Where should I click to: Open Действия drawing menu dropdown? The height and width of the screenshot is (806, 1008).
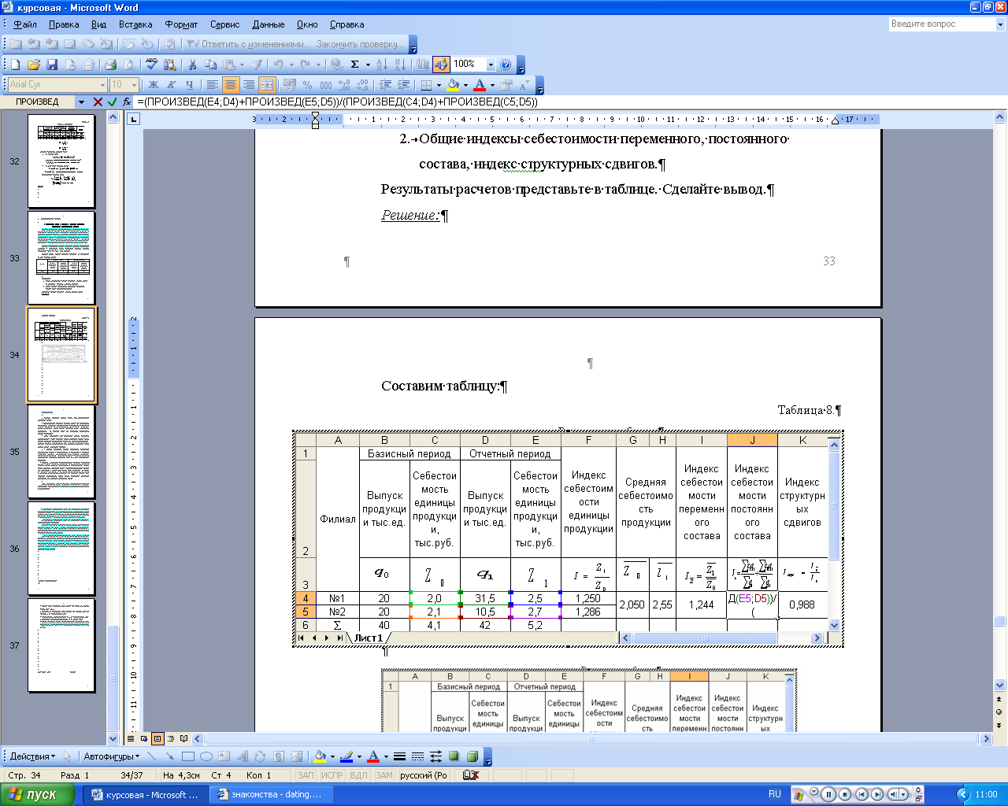click(32, 756)
